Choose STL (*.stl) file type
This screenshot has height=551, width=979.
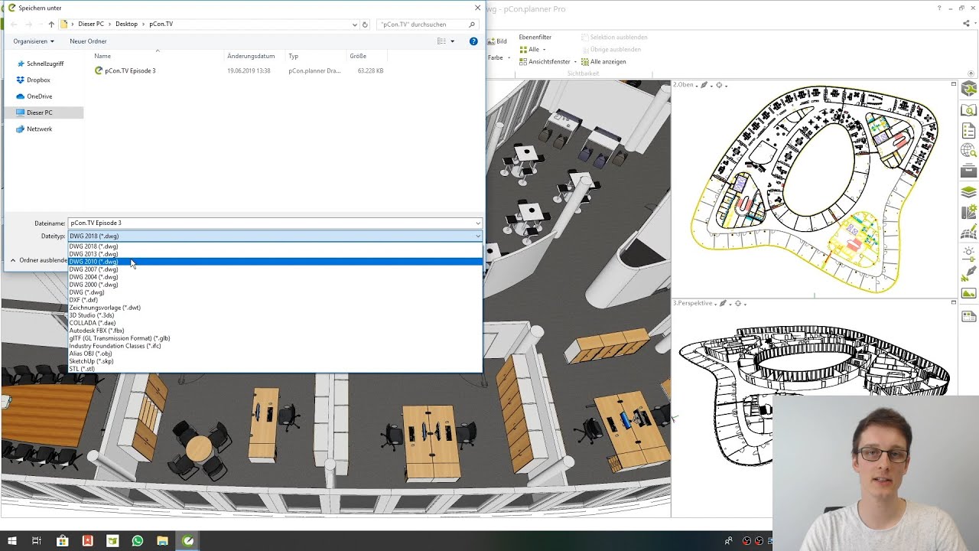[x=275, y=369]
